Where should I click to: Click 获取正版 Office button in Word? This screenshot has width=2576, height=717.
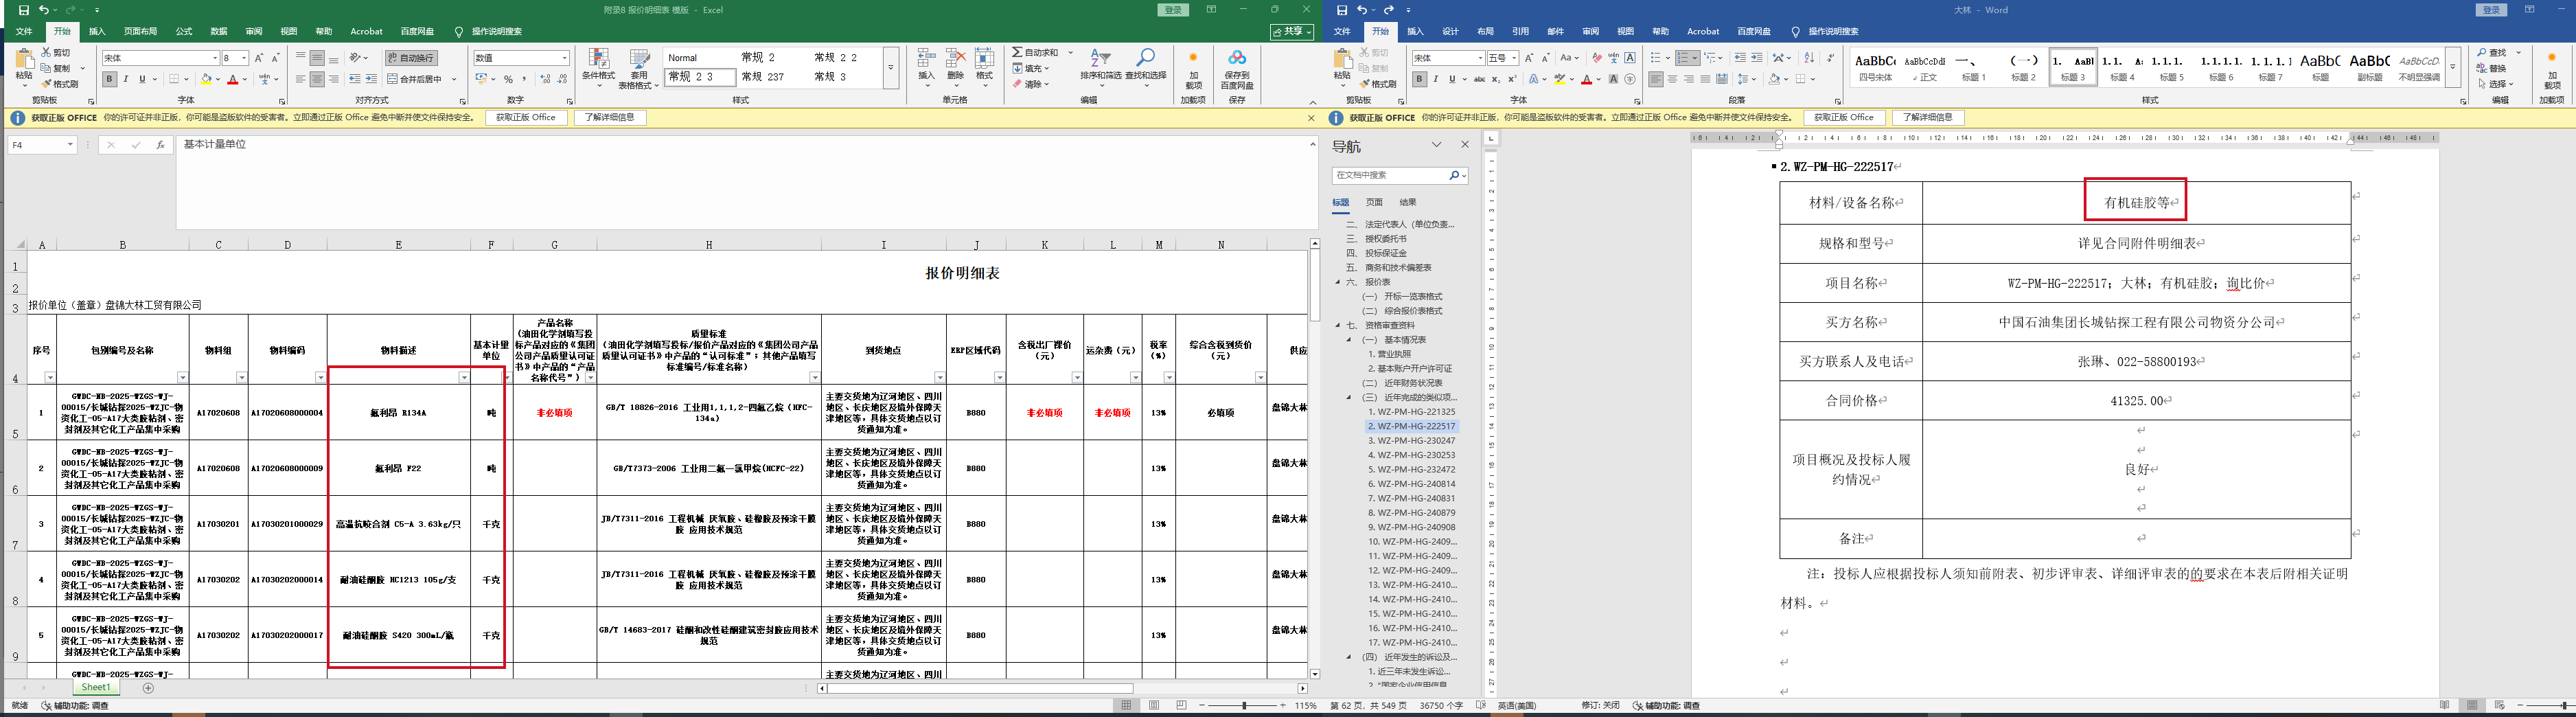tap(1844, 118)
